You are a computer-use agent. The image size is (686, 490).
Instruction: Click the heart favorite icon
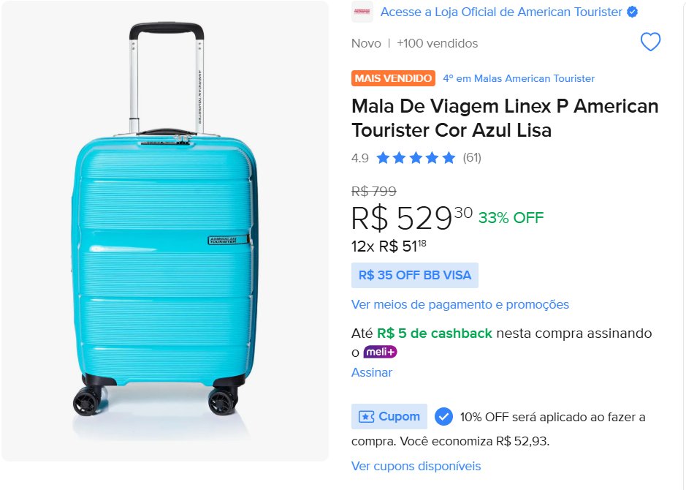pos(650,42)
